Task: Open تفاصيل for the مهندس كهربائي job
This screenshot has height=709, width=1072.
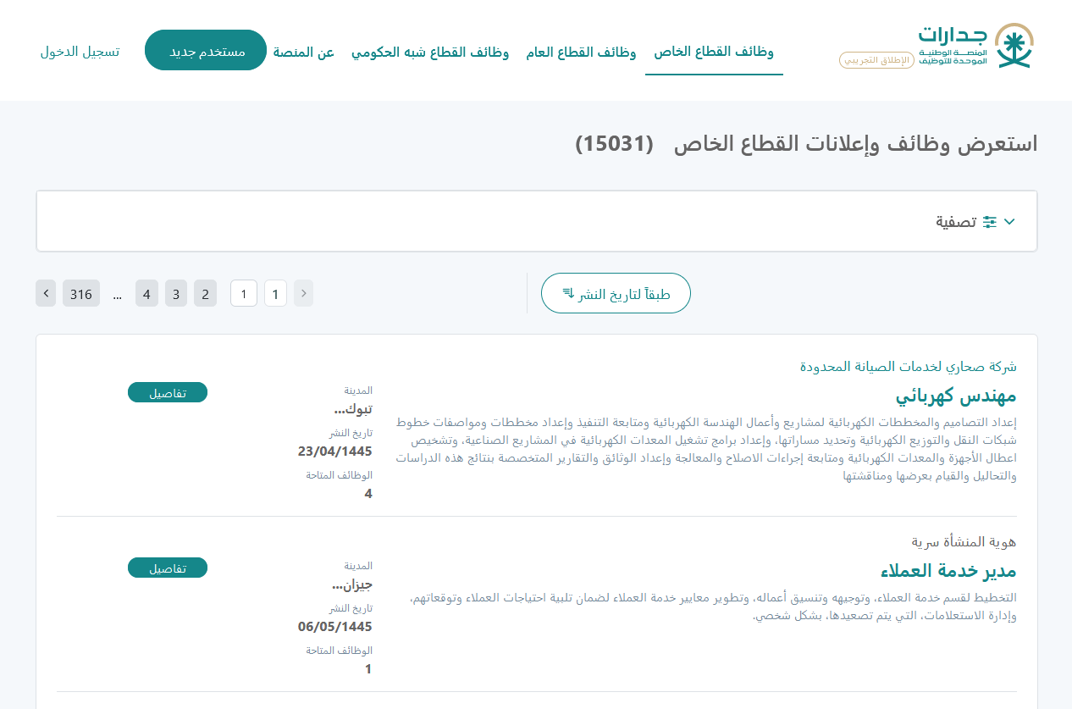Action: tap(168, 393)
